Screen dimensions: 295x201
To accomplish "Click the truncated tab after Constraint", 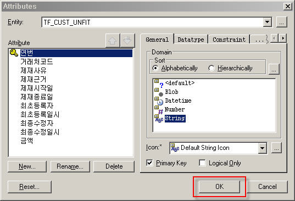I will (x=259, y=40).
